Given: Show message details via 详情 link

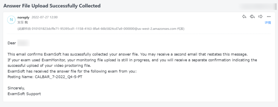Looking at the screenshot, I should point(268,22).
